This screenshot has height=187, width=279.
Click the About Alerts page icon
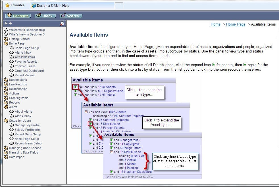coord(12,112)
